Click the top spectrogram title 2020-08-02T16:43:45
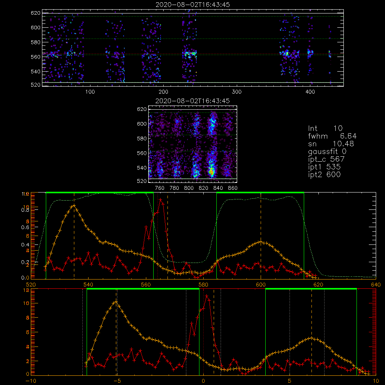This screenshot has width=385, height=385. [192, 5]
